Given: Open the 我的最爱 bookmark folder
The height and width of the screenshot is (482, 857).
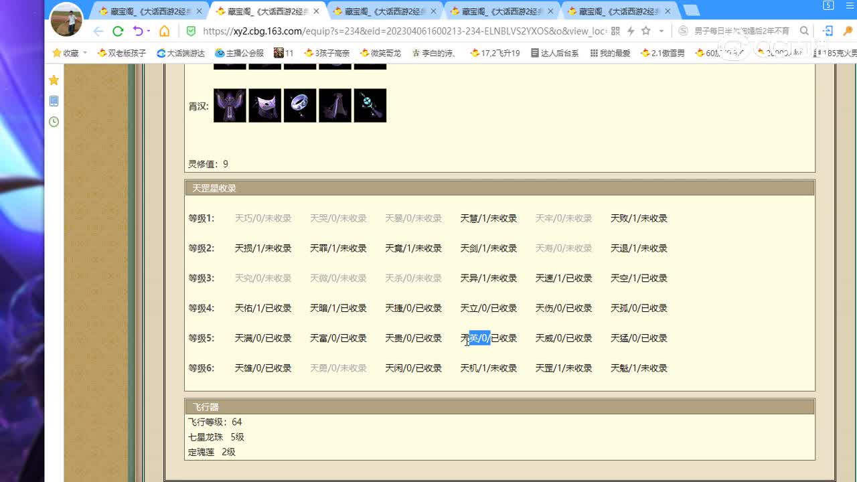Looking at the screenshot, I should pos(610,53).
